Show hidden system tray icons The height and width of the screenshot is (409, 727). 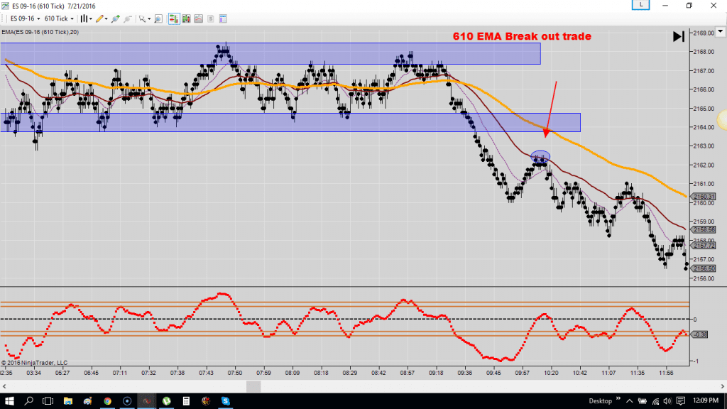(x=629, y=401)
